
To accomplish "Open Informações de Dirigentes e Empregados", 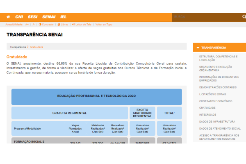I will pyautogui.click(x=219, y=79).
